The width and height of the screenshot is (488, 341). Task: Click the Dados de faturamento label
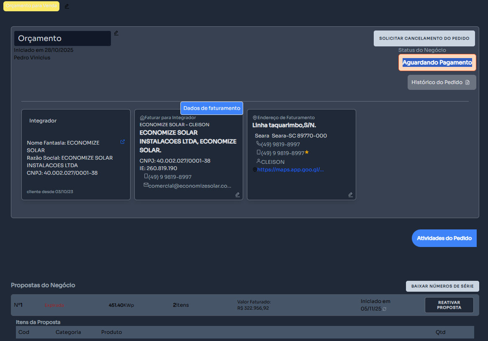(x=212, y=108)
